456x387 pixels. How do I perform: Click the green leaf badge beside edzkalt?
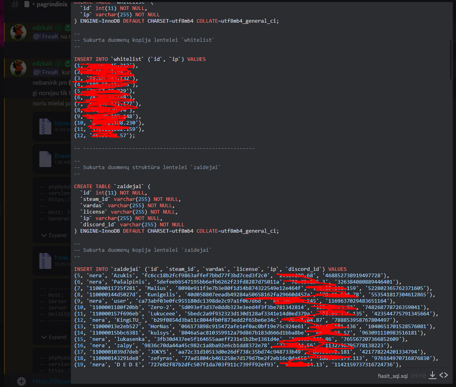point(68,28)
